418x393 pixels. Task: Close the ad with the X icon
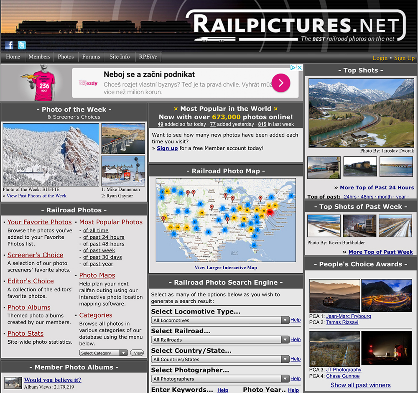pyautogui.click(x=300, y=68)
